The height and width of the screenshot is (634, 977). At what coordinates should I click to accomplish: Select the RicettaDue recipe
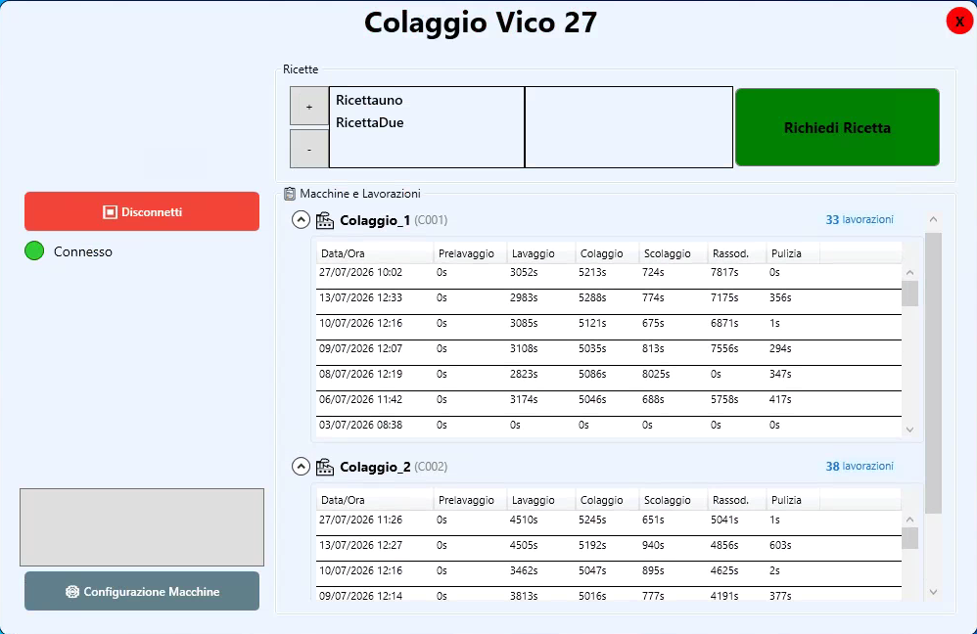click(x=369, y=122)
